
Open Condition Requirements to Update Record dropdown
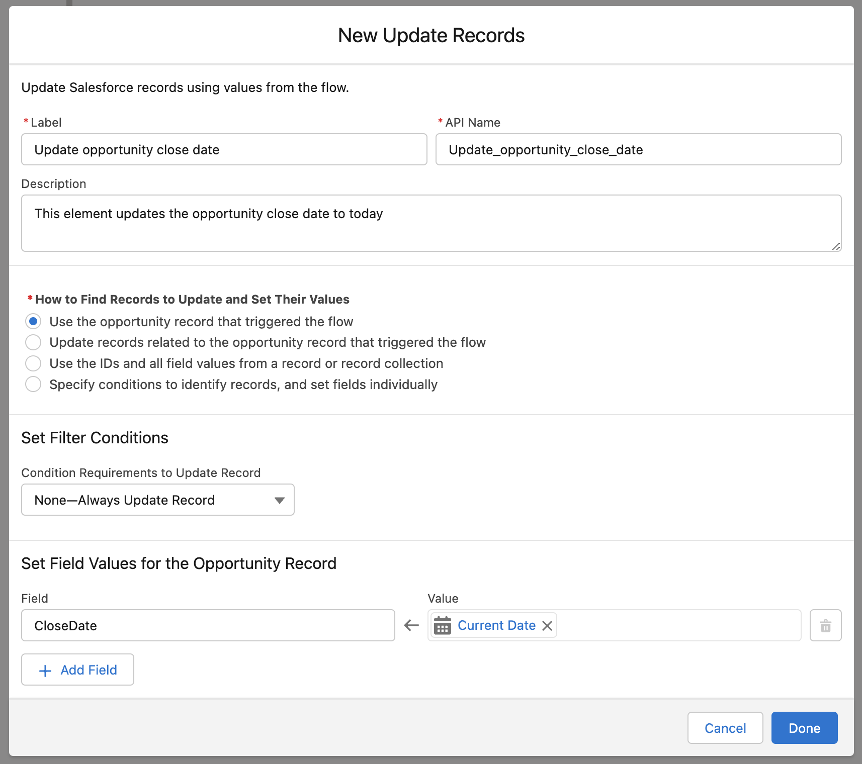point(158,500)
